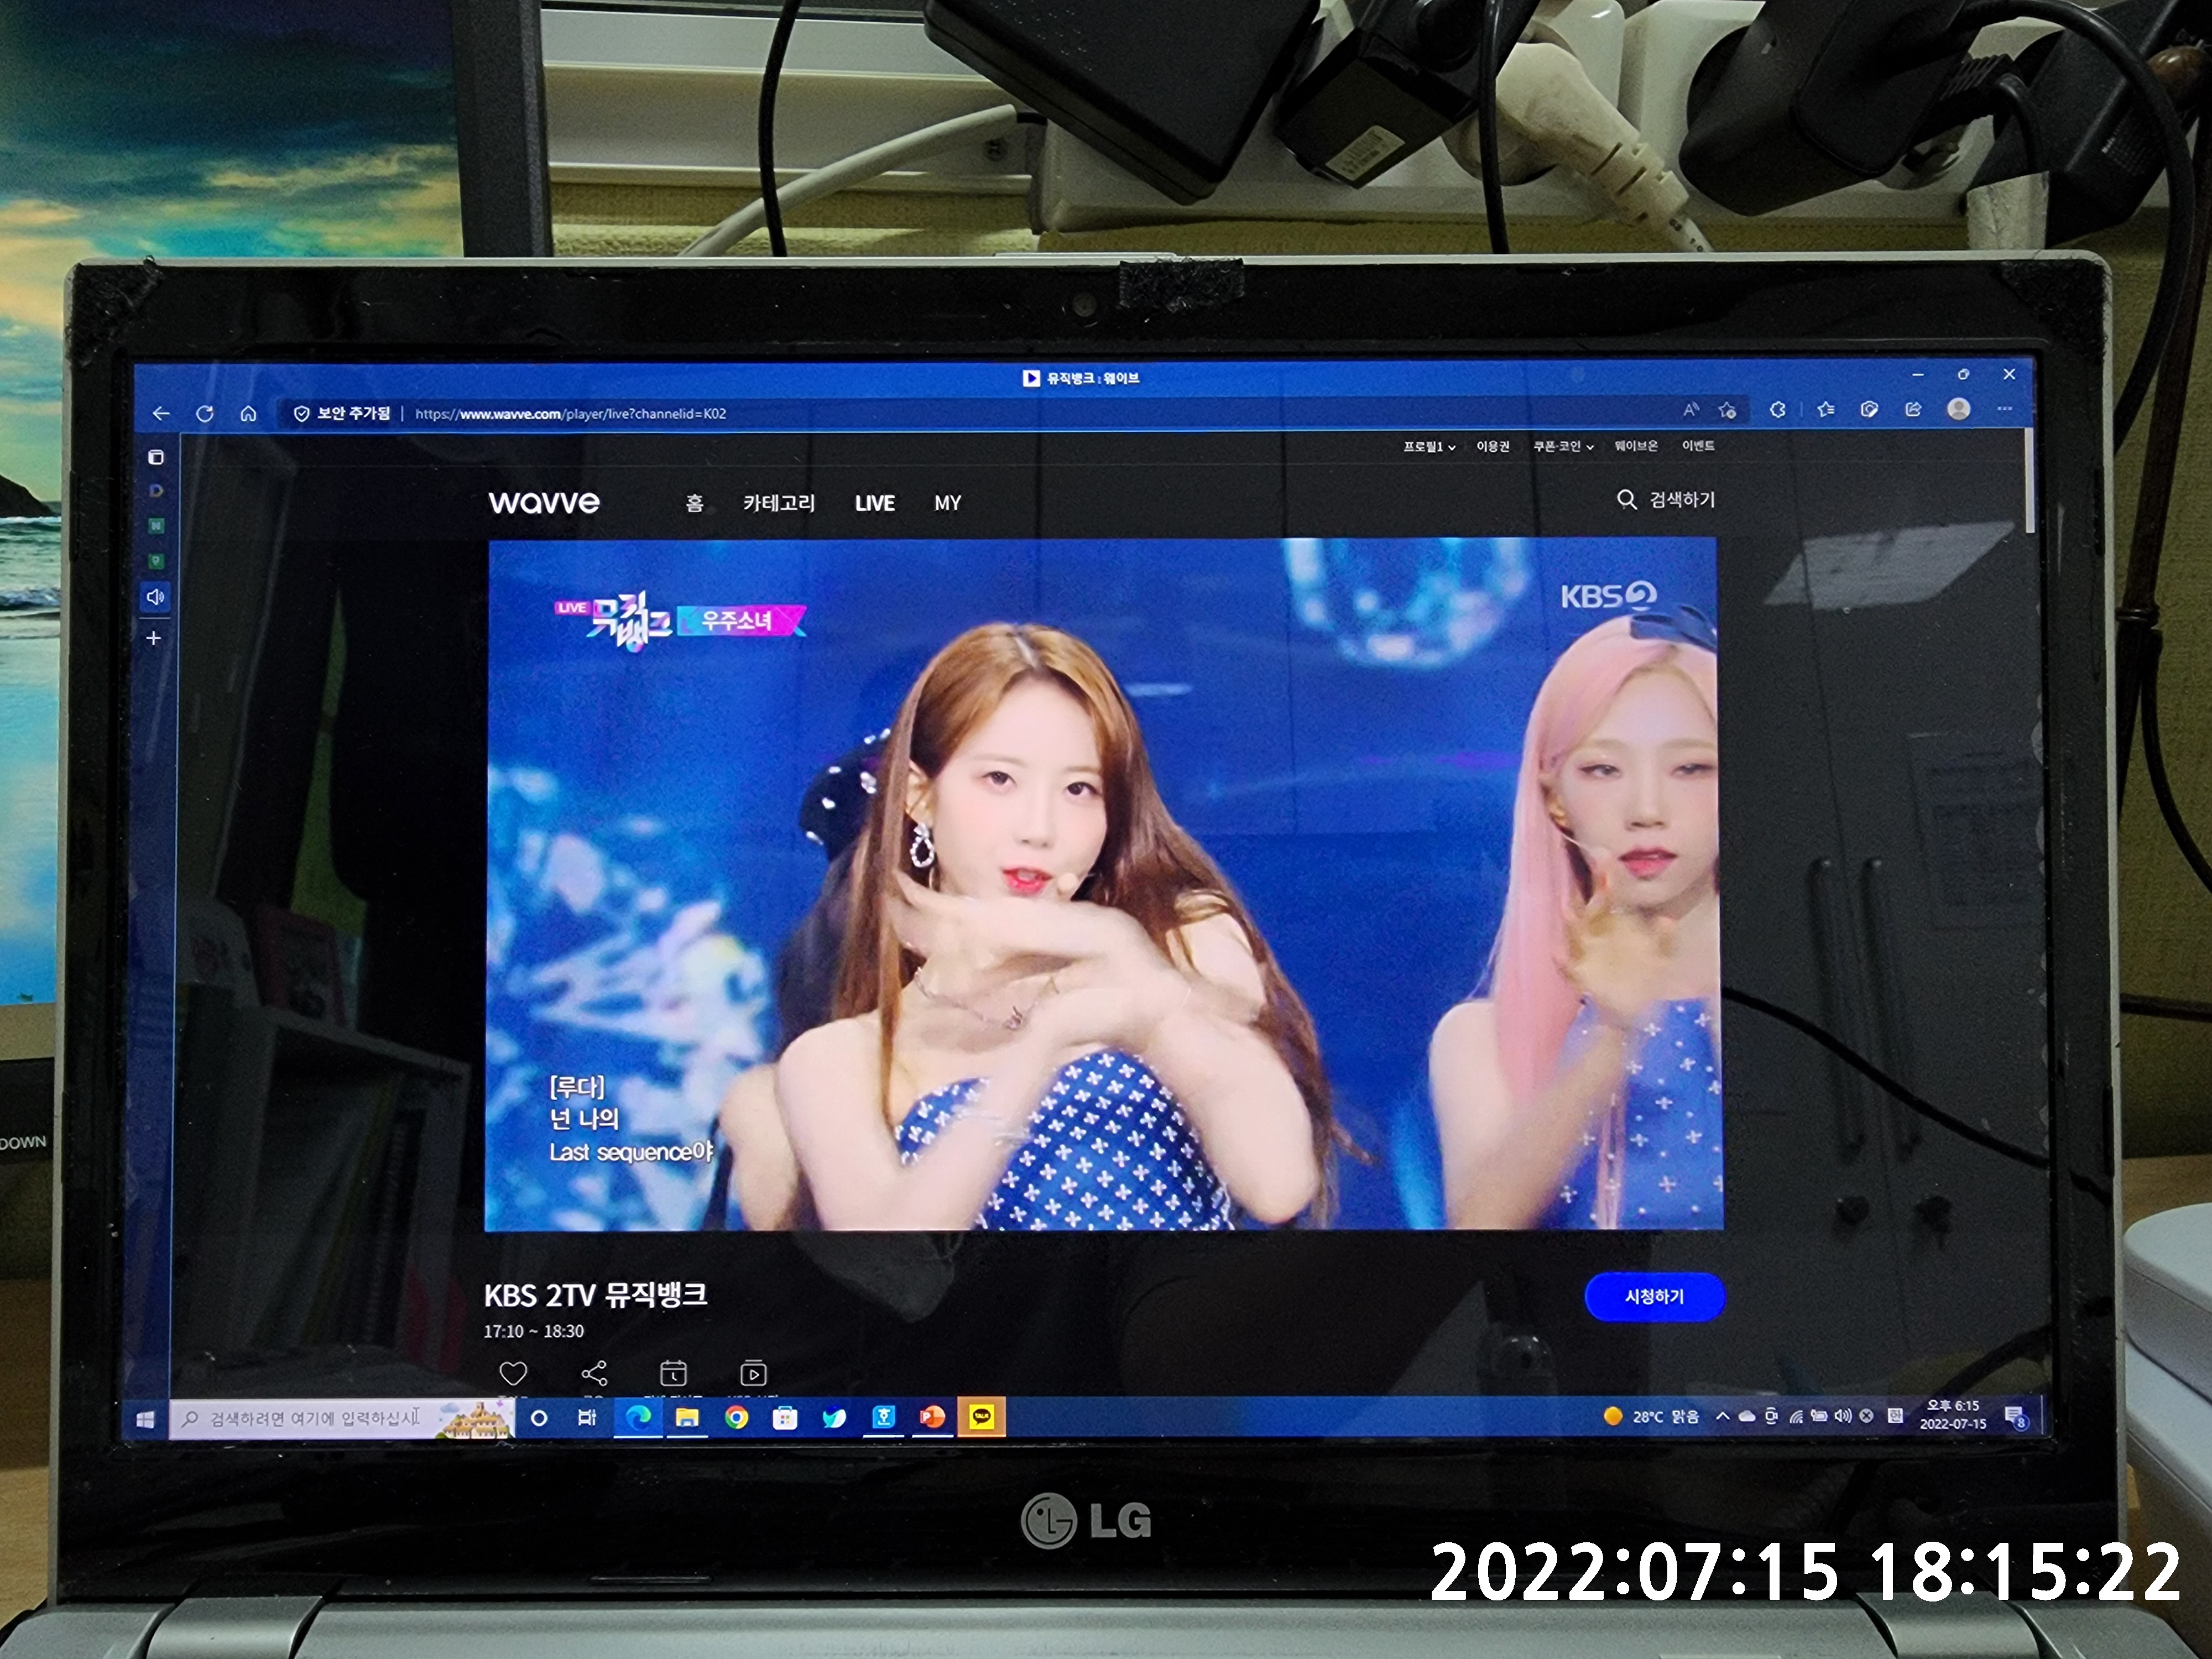2212x1659 pixels.
Task: Open the 이벤트 link
Action: (x=1698, y=446)
